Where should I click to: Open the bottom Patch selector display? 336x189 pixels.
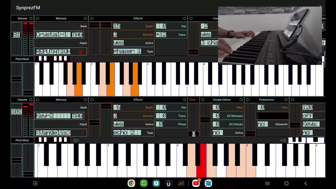pos(61,133)
